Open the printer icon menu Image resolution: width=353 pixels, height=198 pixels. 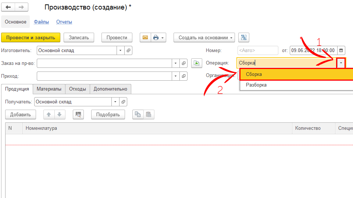159,37
